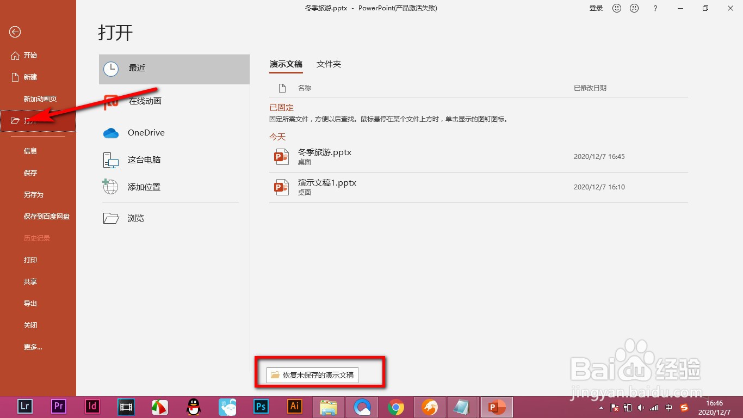The height and width of the screenshot is (418, 743).
Task: Launch Illustrator from the taskbar
Action: [x=295, y=407]
